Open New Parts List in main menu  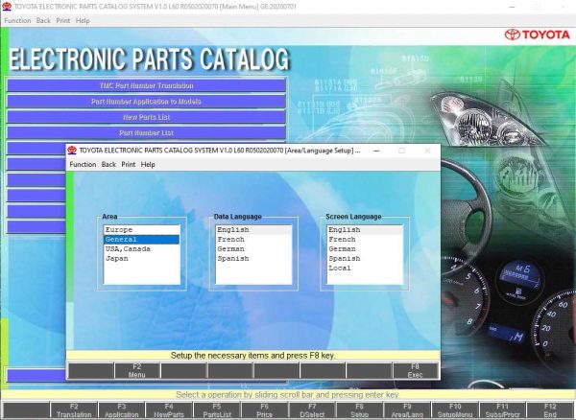[146, 117]
